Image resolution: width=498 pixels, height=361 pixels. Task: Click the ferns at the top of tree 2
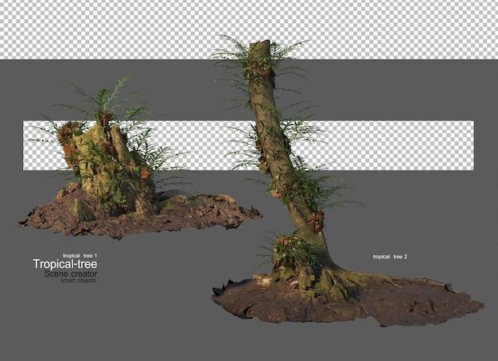pos(257,56)
